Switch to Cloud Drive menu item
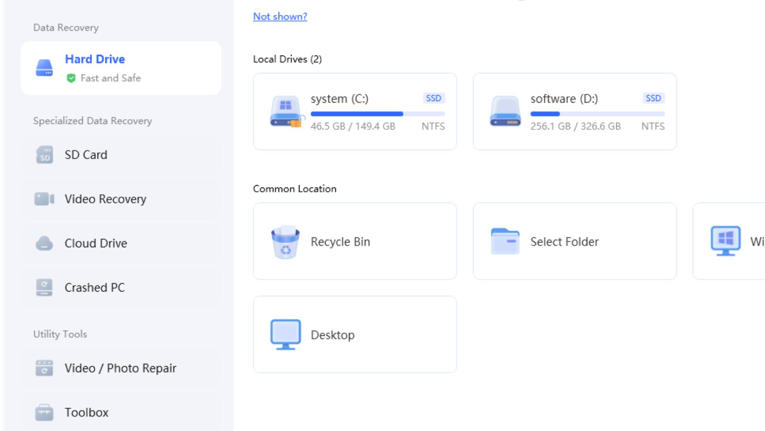 click(x=96, y=243)
